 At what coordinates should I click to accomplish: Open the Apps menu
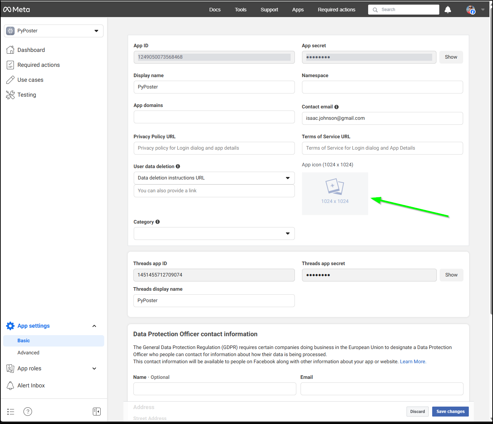[298, 10]
